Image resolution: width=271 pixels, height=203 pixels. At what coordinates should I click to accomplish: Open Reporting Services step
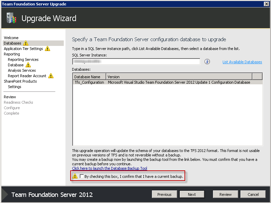[x=23, y=60]
